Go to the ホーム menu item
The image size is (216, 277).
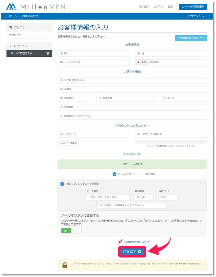13,16
